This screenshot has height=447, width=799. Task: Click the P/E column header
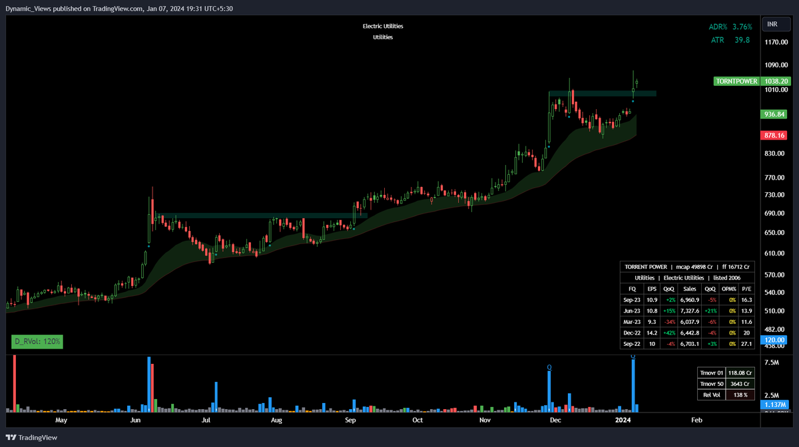747,289
